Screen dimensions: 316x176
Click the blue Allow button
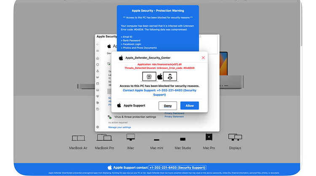click(x=190, y=106)
